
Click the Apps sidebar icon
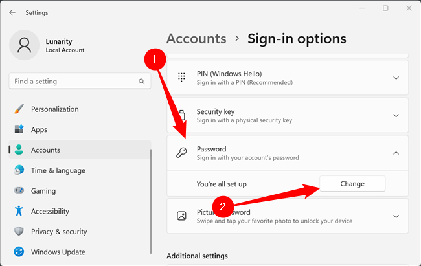19,129
